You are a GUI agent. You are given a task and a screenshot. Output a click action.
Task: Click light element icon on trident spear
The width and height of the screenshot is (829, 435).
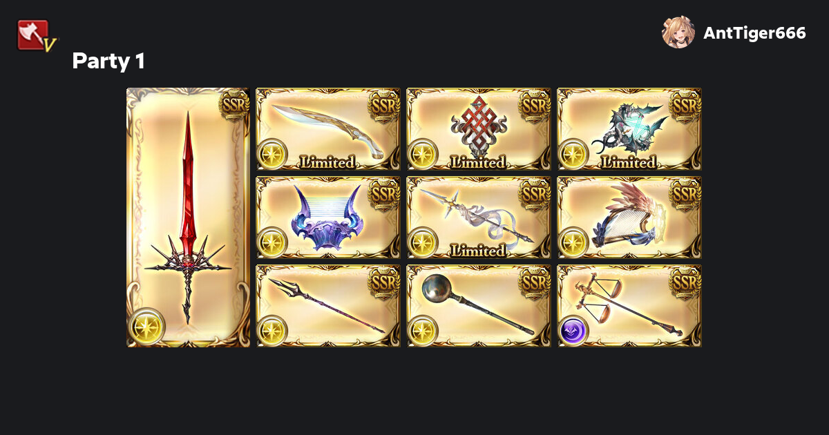click(273, 331)
